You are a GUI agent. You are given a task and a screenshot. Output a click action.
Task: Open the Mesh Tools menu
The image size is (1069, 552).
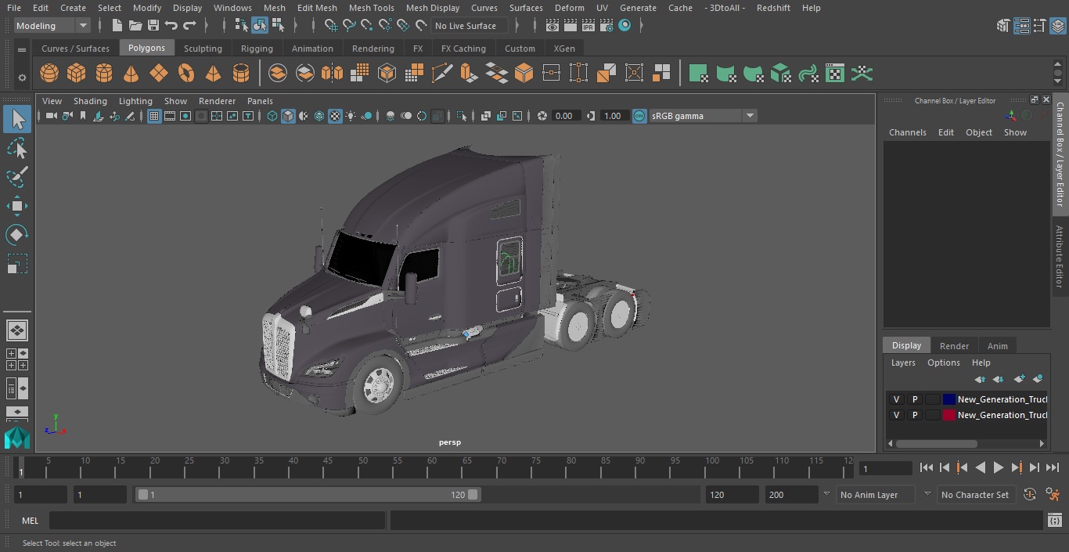(x=371, y=8)
